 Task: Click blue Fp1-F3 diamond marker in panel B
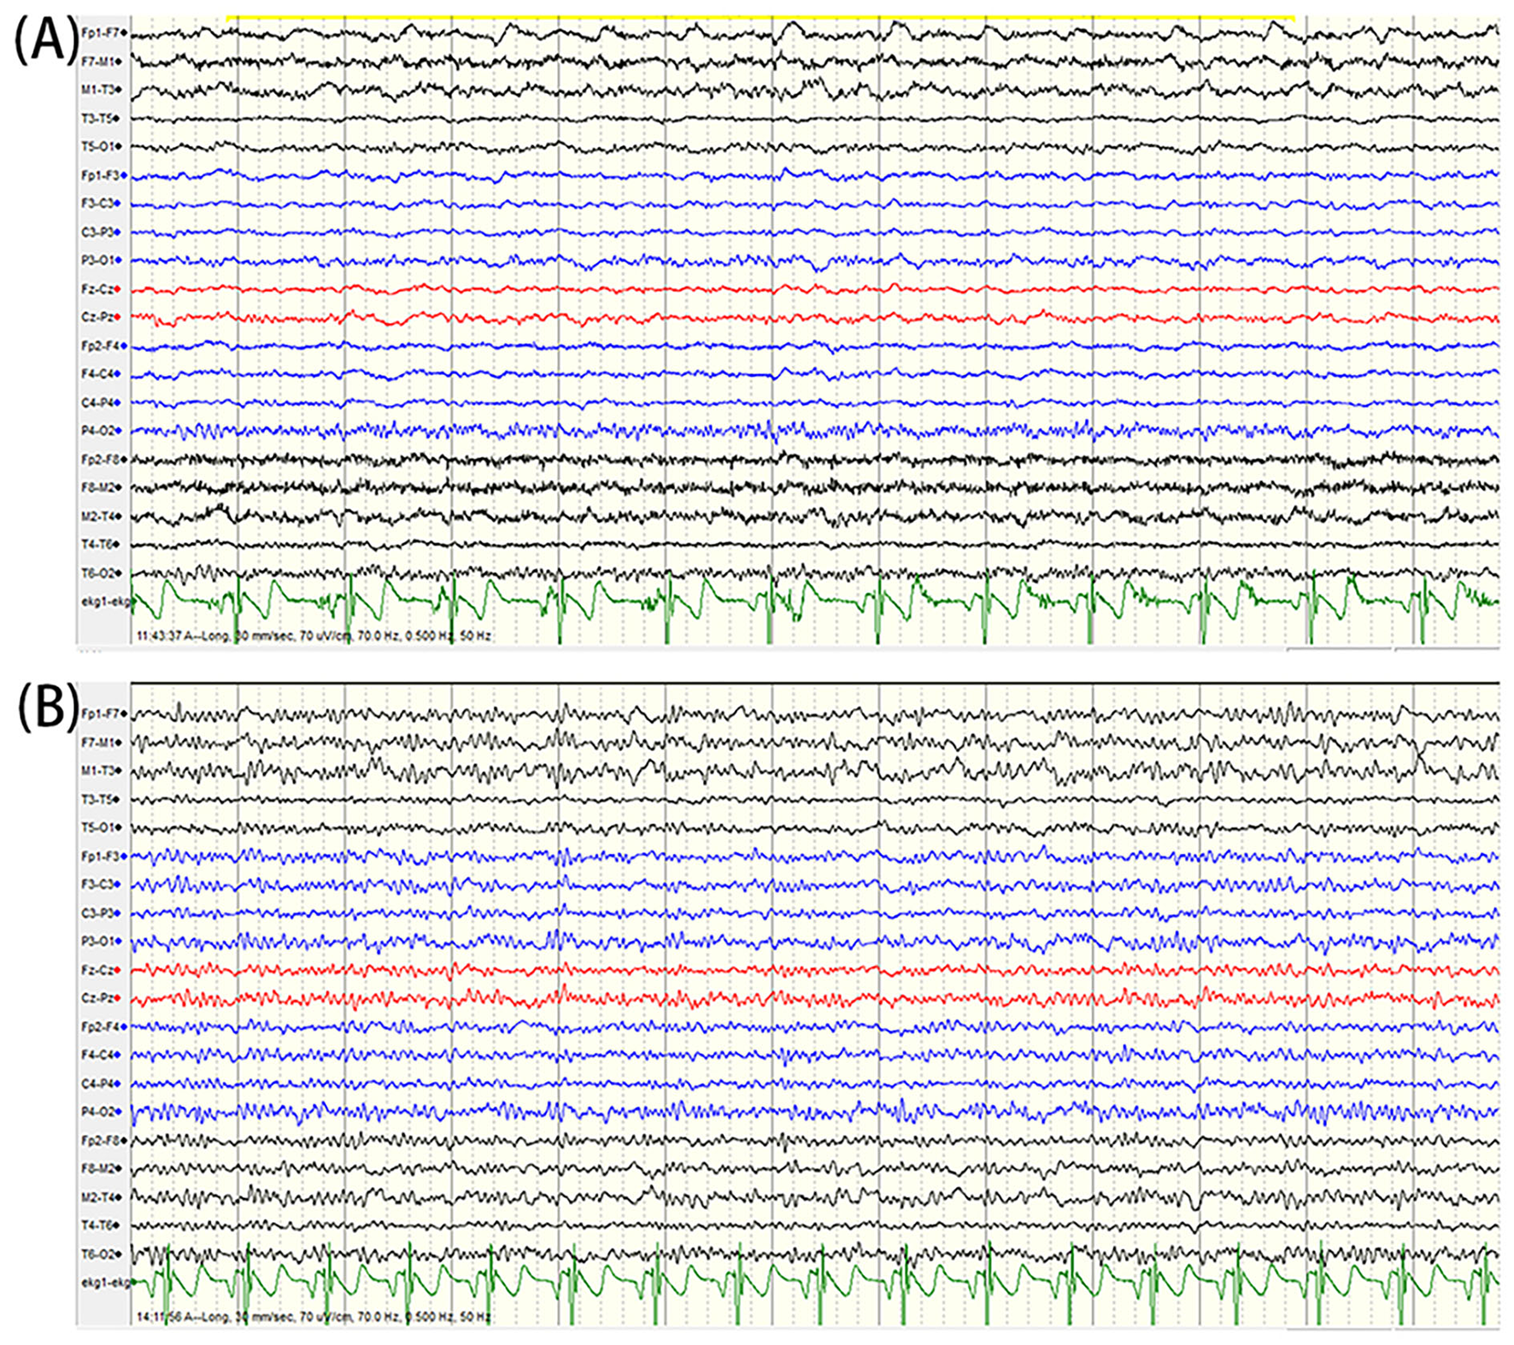(x=124, y=856)
